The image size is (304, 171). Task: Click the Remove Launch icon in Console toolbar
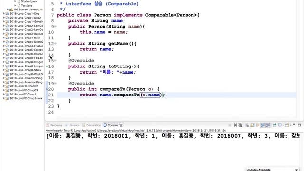tap(235, 125)
